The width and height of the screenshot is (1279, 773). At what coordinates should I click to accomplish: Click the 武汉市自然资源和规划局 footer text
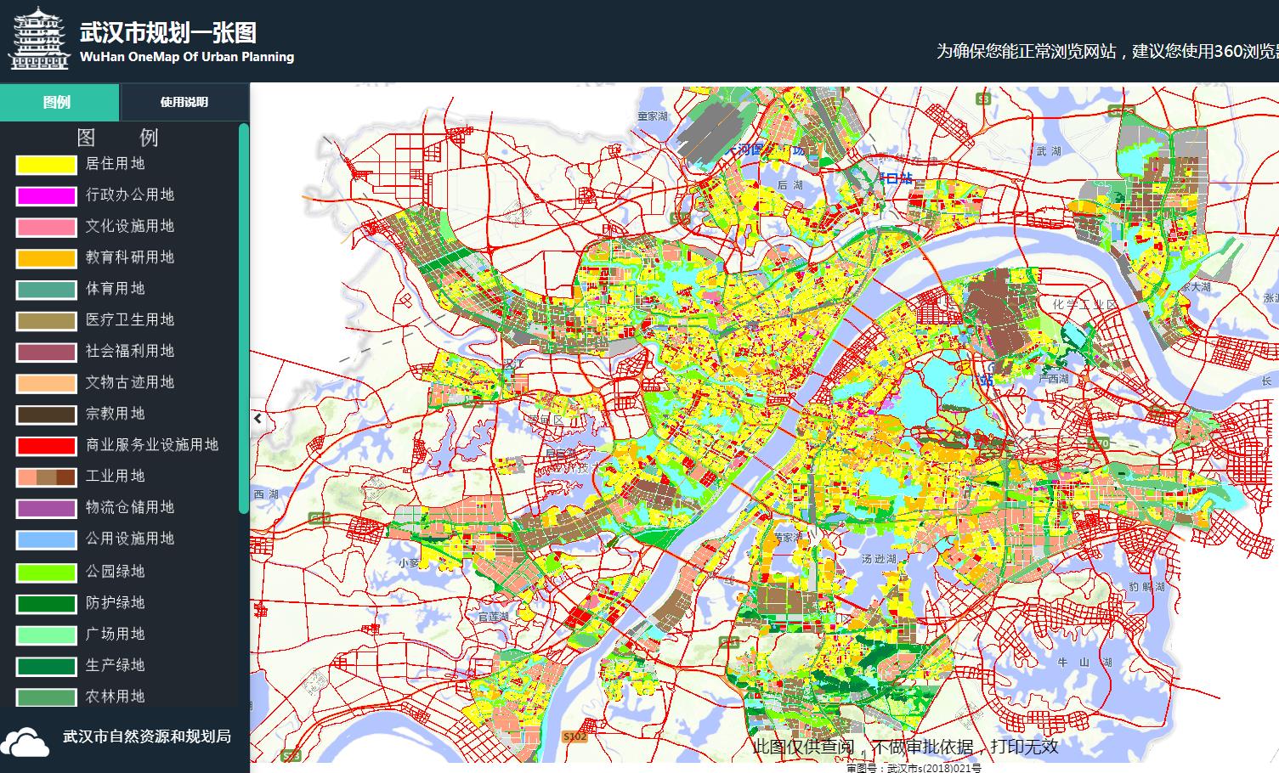[147, 736]
